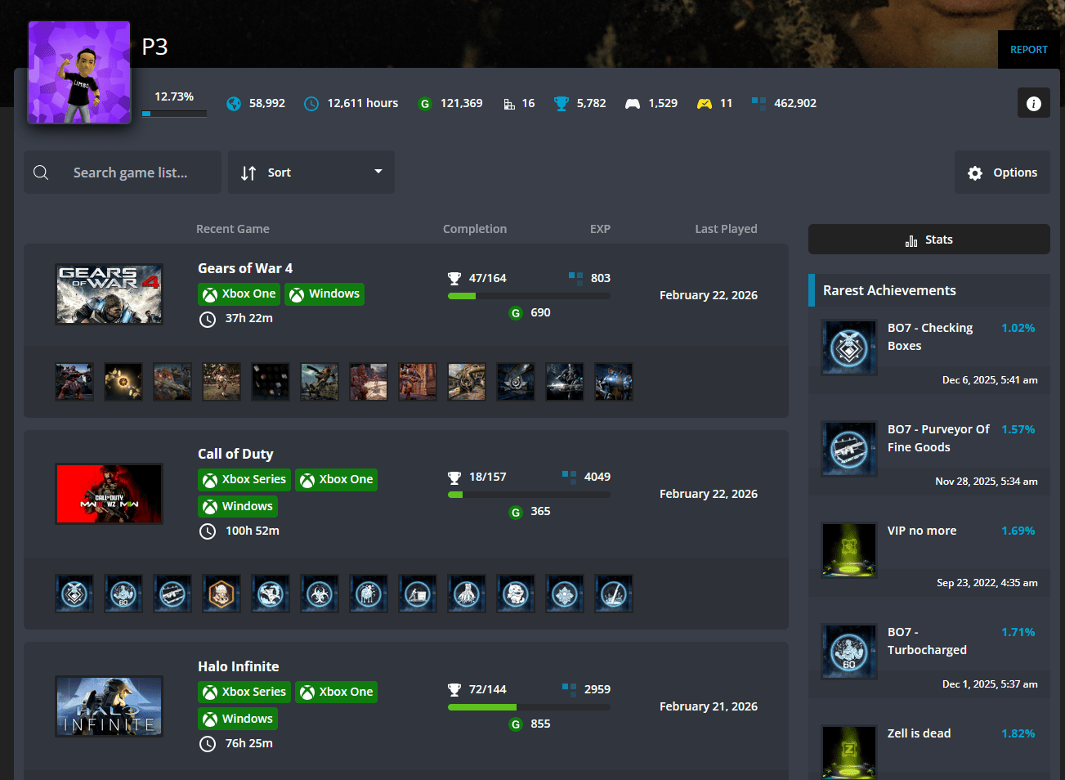Click the profile progress bar under 12.73%
Image resolution: width=1065 pixels, height=780 pixels.
coord(174,114)
